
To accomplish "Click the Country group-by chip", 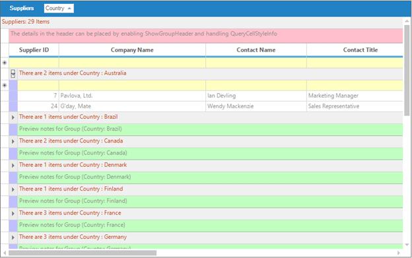I will (59, 9).
